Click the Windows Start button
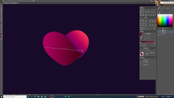Image resolution: width=174 pixels, height=98 pixels. tap(2, 97)
